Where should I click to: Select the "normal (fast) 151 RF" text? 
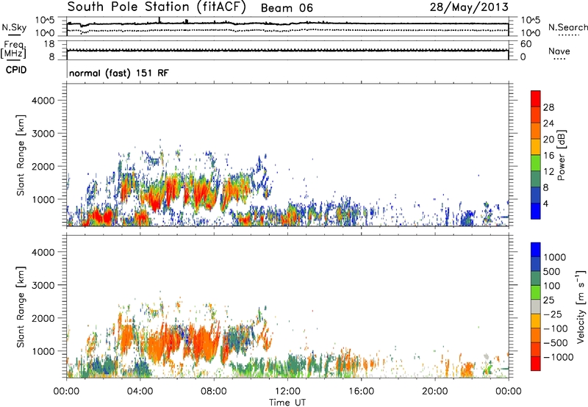coord(119,73)
